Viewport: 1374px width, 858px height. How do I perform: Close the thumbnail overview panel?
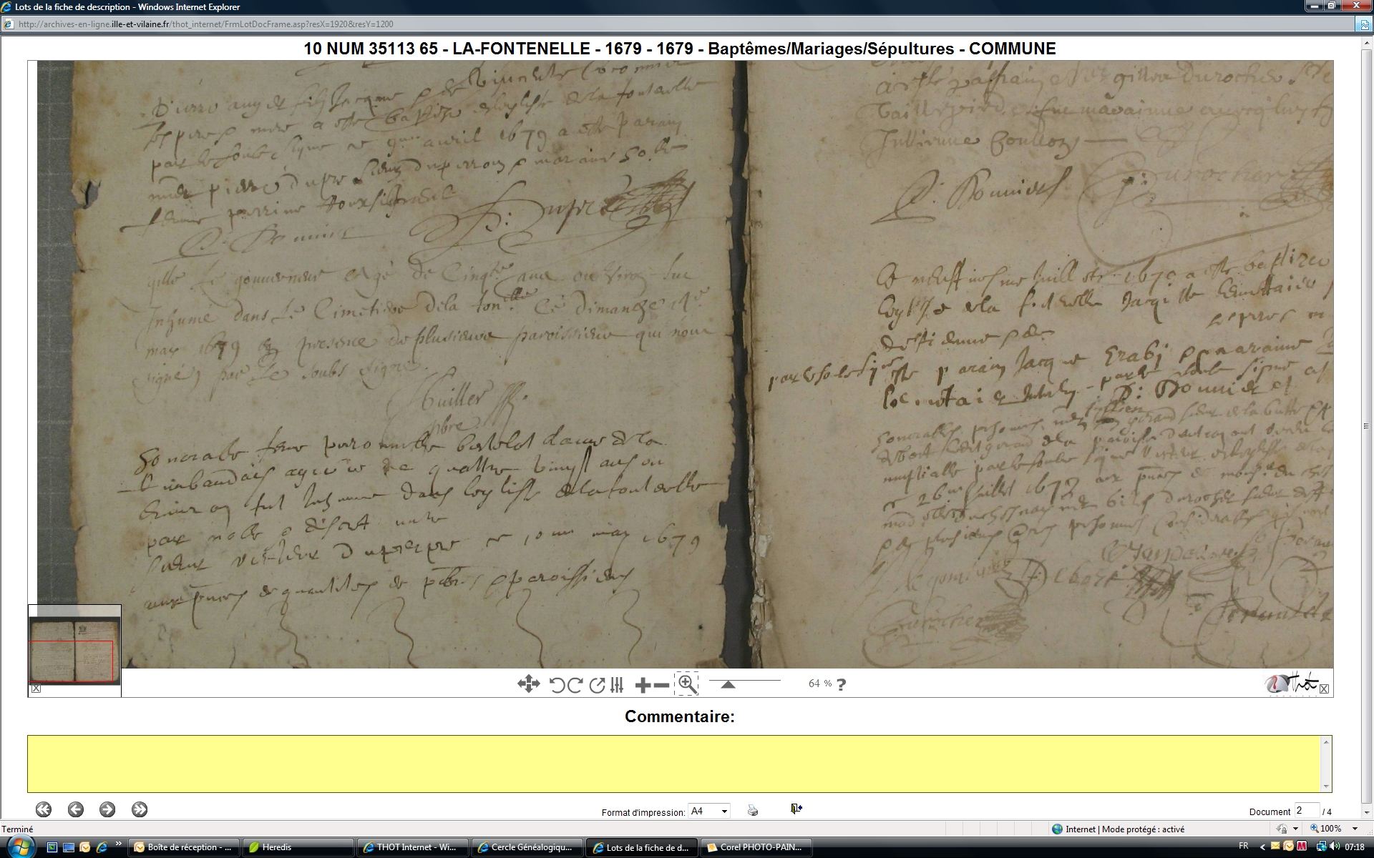(x=36, y=689)
